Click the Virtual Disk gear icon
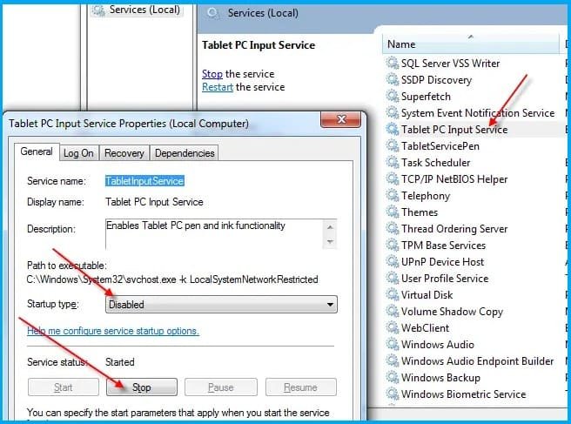The height and width of the screenshot is (424, 571). coord(393,294)
